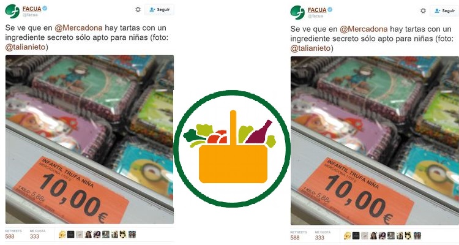Open the FACUA name link in left tweet

(x=32, y=9)
